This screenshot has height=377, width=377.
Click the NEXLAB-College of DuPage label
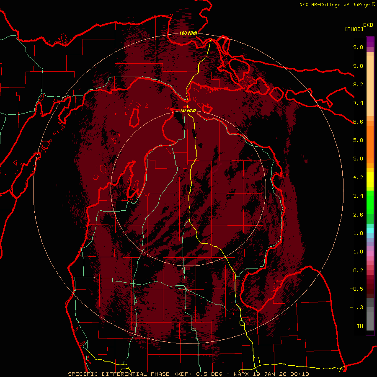point(334,5)
